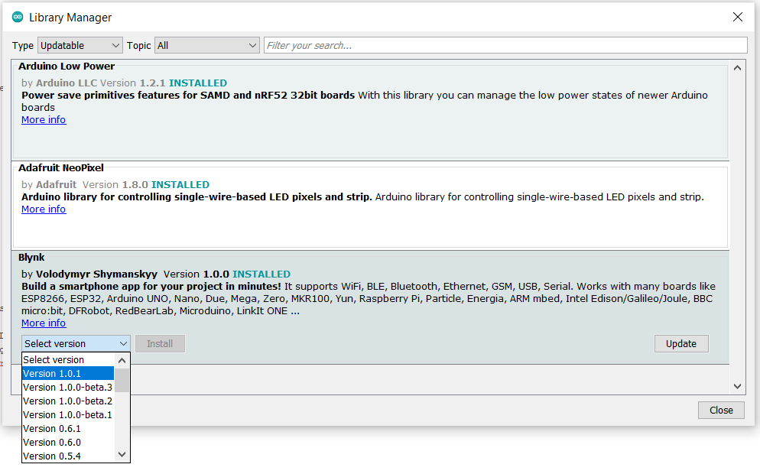Select Version 1.0.0-beta.1 from the list
The image size is (760, 474).
click(x=68, y=415)
